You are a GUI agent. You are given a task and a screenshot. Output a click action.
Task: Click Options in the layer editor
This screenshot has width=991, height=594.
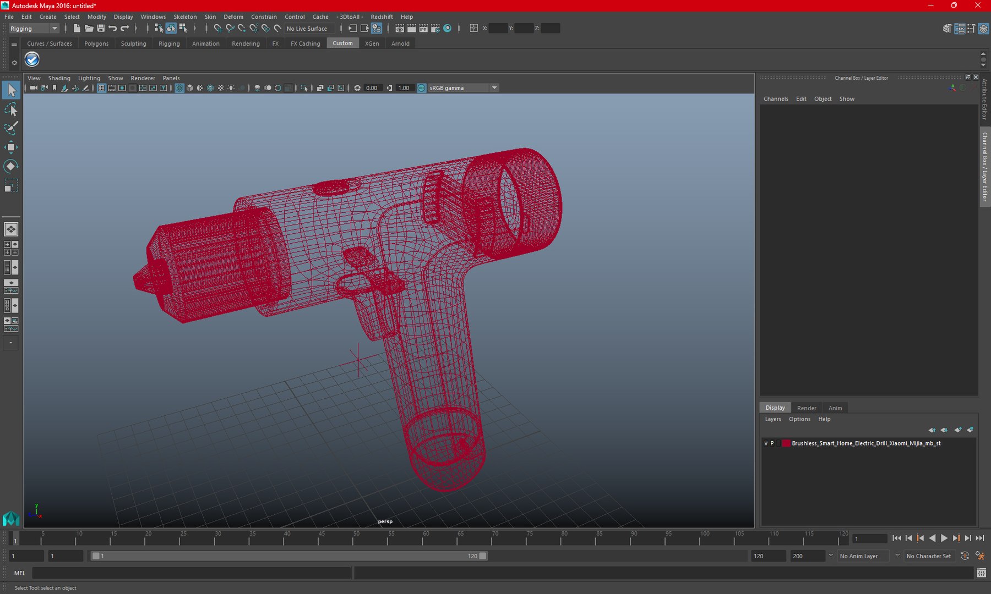(799, 419)
